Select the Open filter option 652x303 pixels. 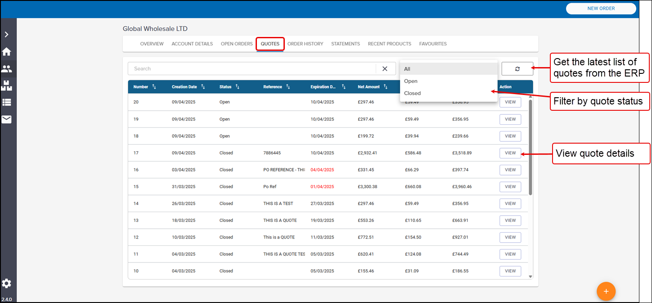(x=411, y=81)
